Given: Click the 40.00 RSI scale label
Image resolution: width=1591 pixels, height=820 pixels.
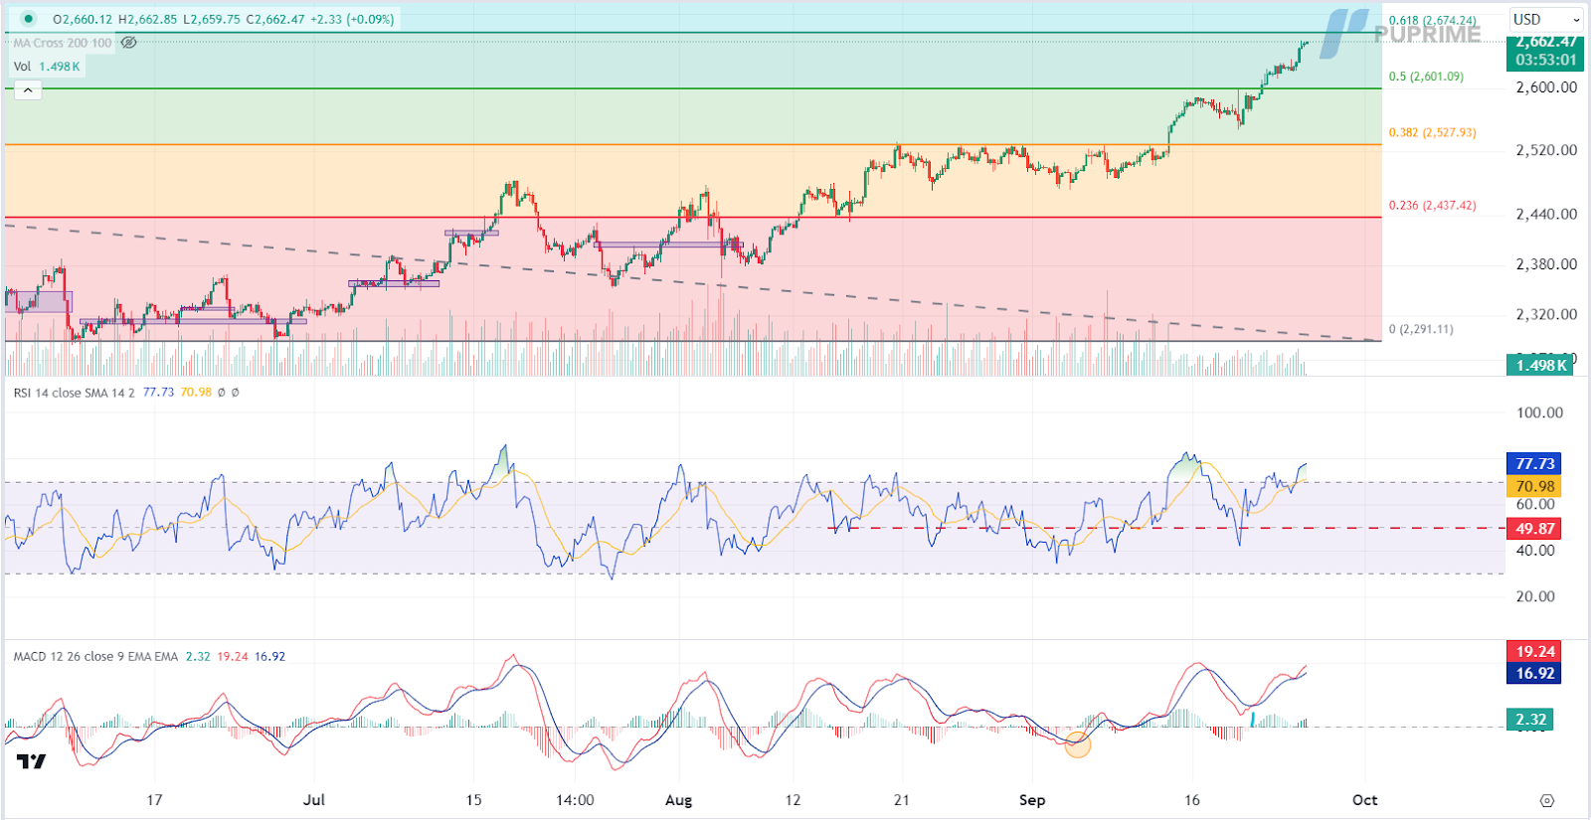Looking at the screenshot, I should click(x=1535, y=550).
